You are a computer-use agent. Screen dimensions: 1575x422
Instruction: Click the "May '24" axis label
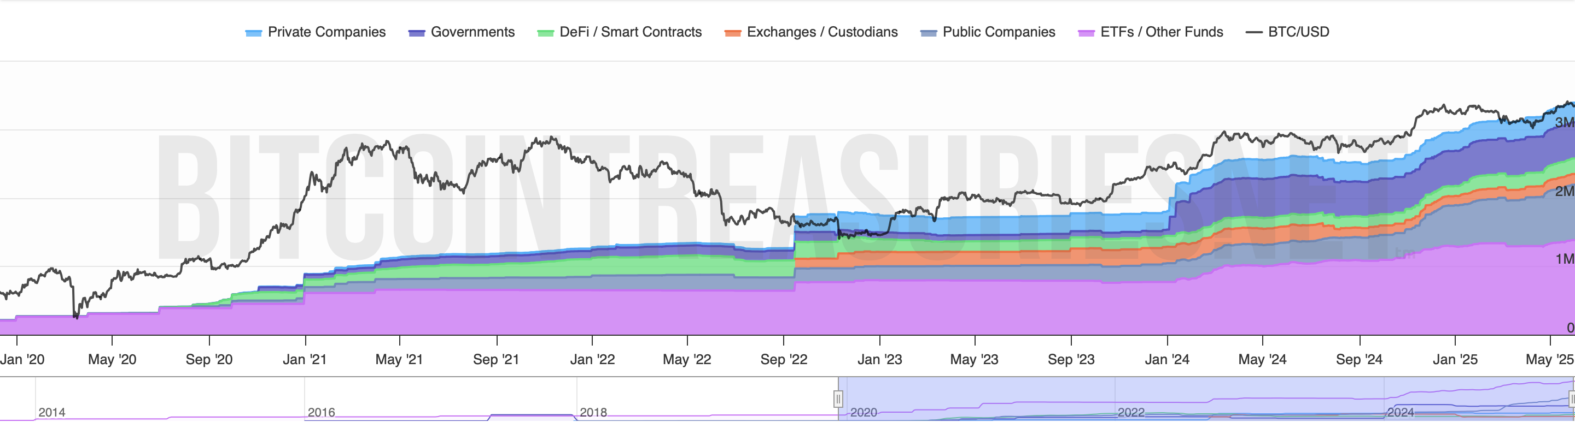tap(1263, 359)
